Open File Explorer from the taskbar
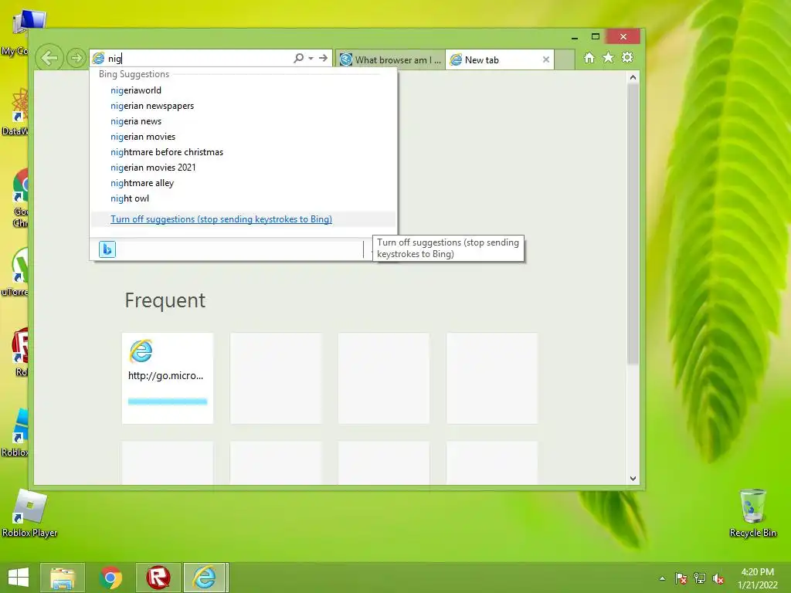The width and height of the screenshot is (791, 593). point(63,578)
